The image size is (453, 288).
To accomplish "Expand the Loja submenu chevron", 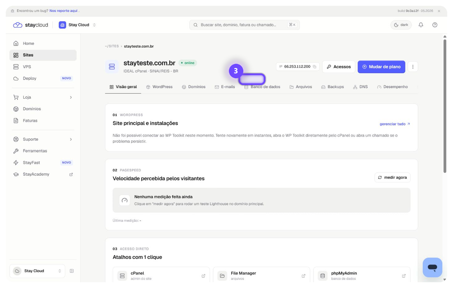I will [71, 97].
